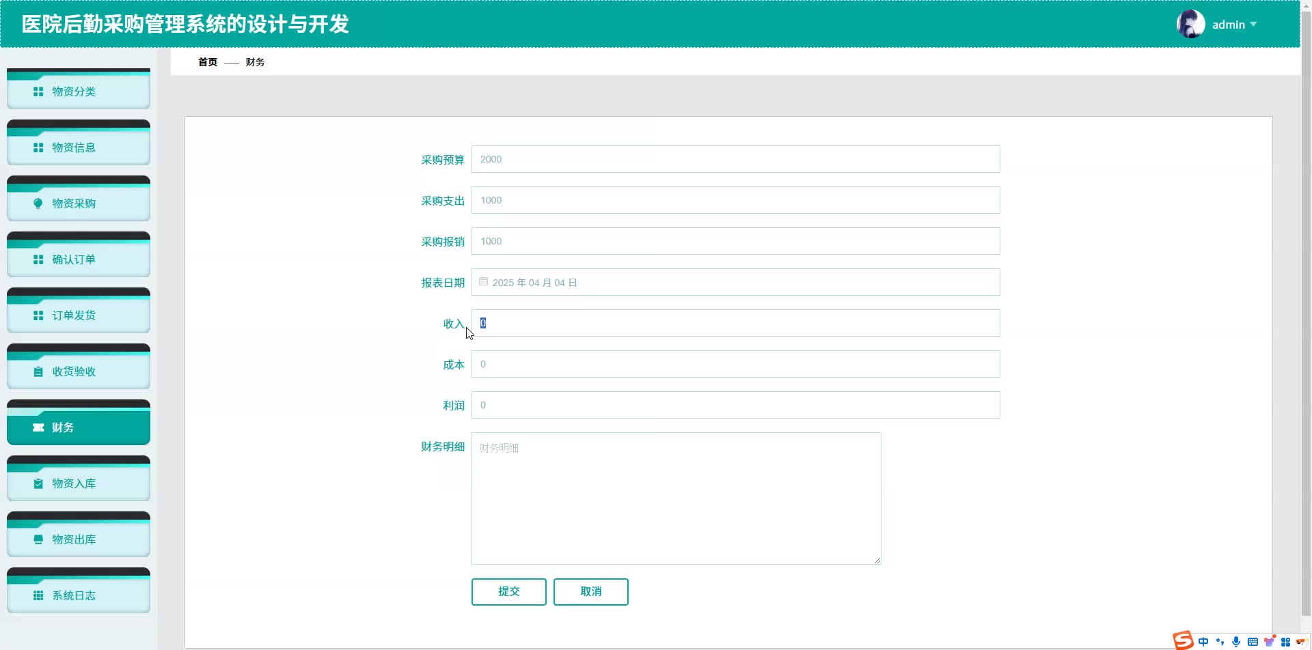
Task: Click the admin user avatar
Action: (1191, 25)
